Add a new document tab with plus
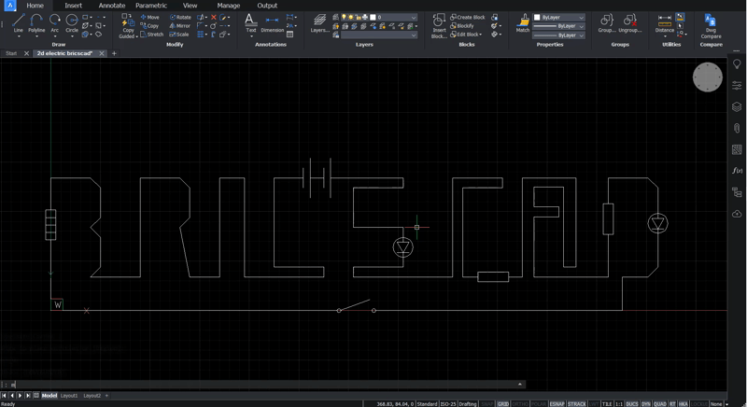The height and width of the screenshot is (407, 747). (114, 53)
